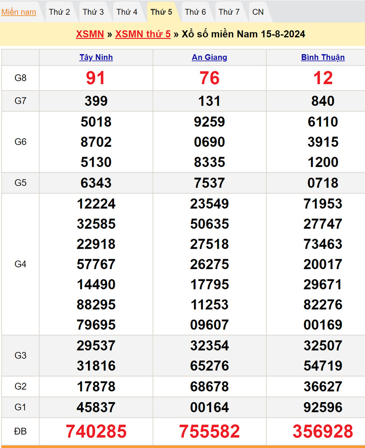The height and width of the screenshot is (448, 365).
Task: Click the G4 row label
Action: [21, 264]
